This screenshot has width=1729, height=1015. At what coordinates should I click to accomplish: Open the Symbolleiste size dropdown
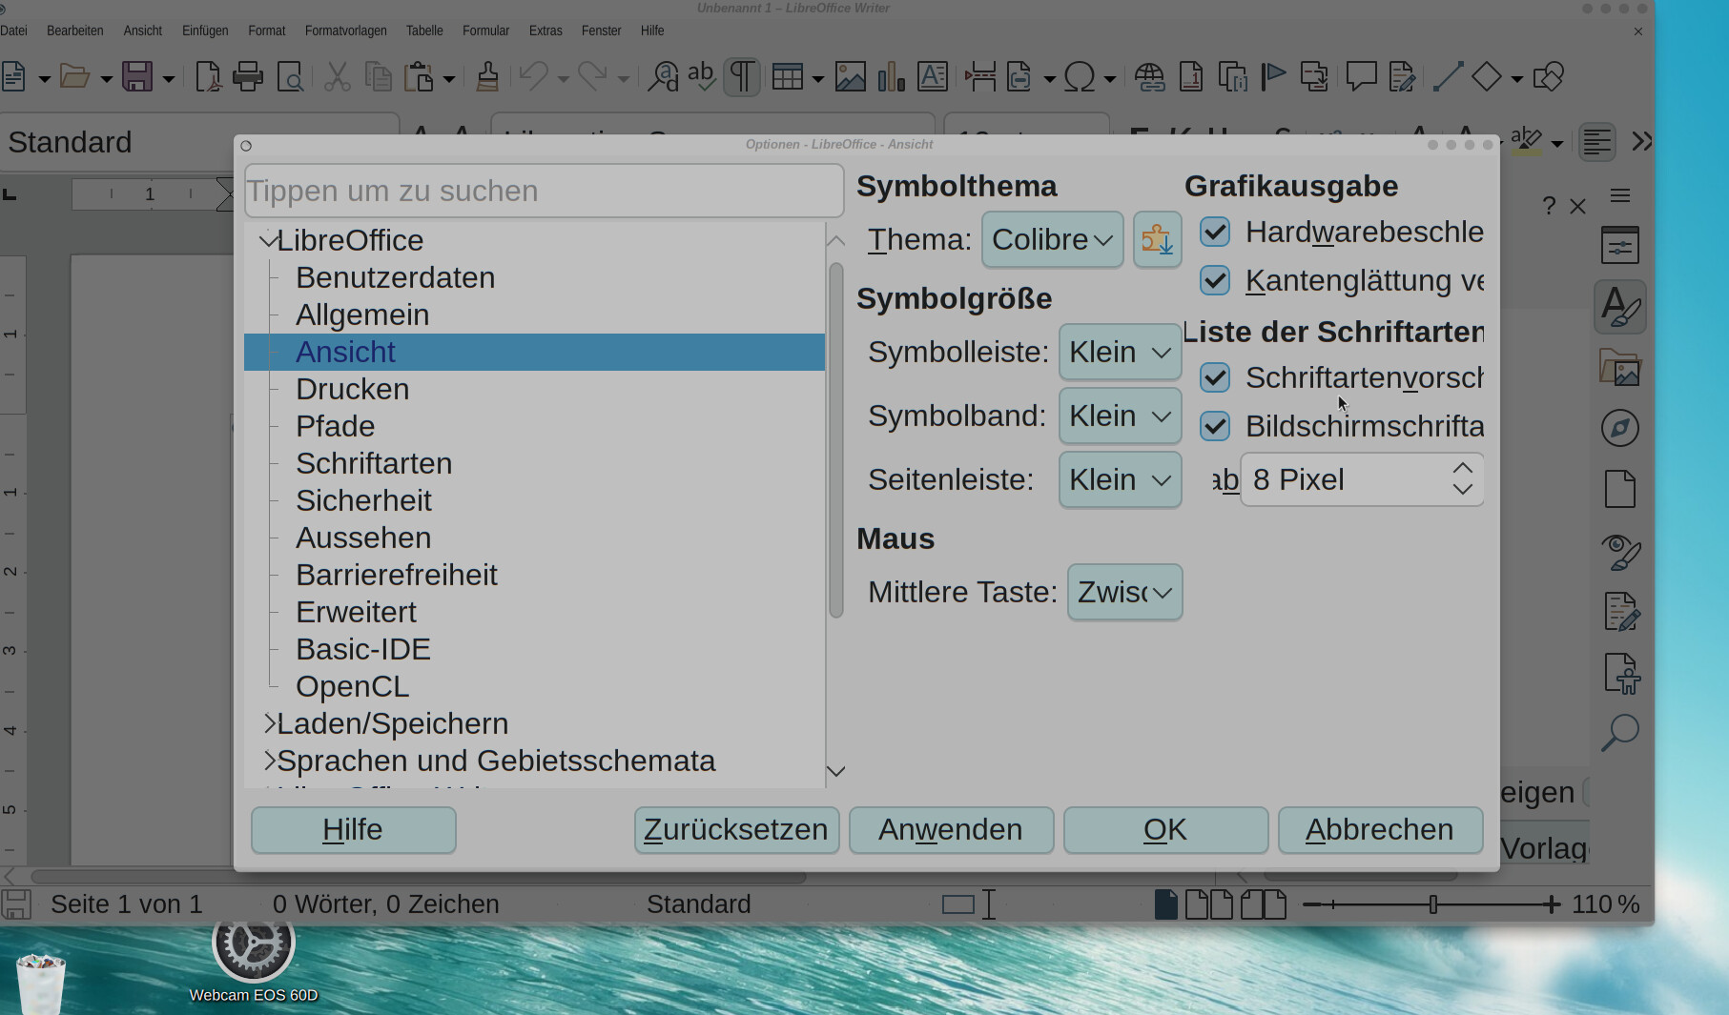coord(1121,352)
